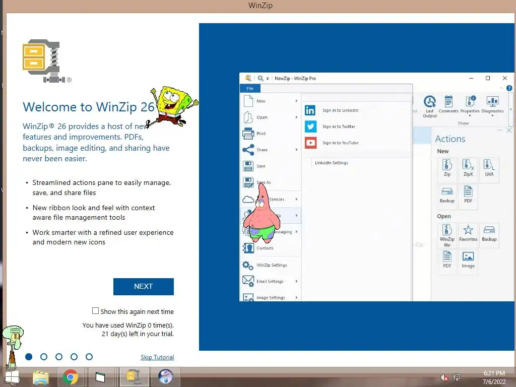Click the search magnifier in preview title bar
This screenshot has height=387, width=516.
[261, 78]
